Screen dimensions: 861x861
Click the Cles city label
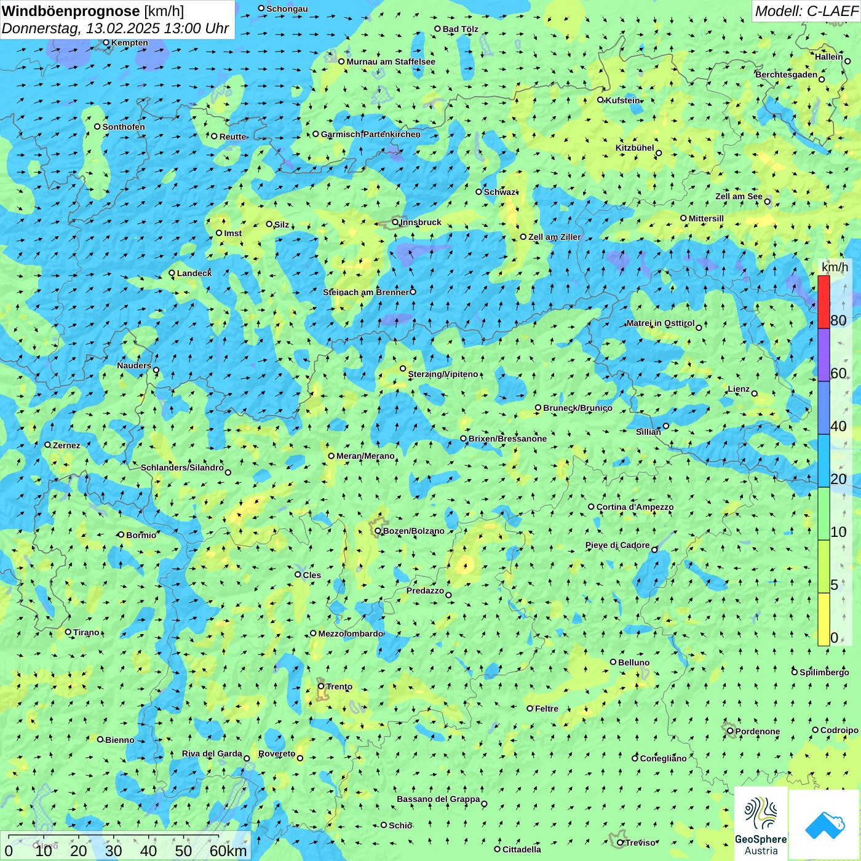coord(312,575)
